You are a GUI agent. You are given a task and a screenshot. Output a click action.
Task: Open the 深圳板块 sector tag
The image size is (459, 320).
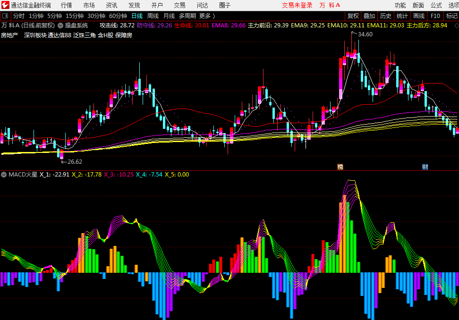pyautogui.click(x=35, y=35)
